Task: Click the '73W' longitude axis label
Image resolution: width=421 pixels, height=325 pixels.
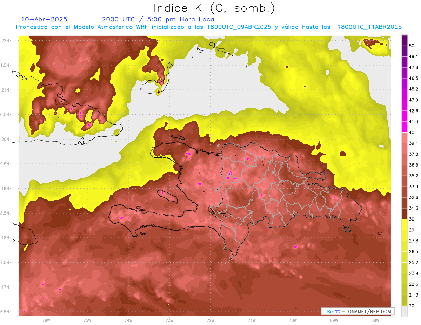Action: [169, 320]
